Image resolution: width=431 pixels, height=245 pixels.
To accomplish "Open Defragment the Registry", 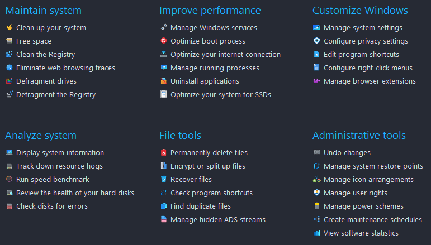I will [x=56, y=95].
